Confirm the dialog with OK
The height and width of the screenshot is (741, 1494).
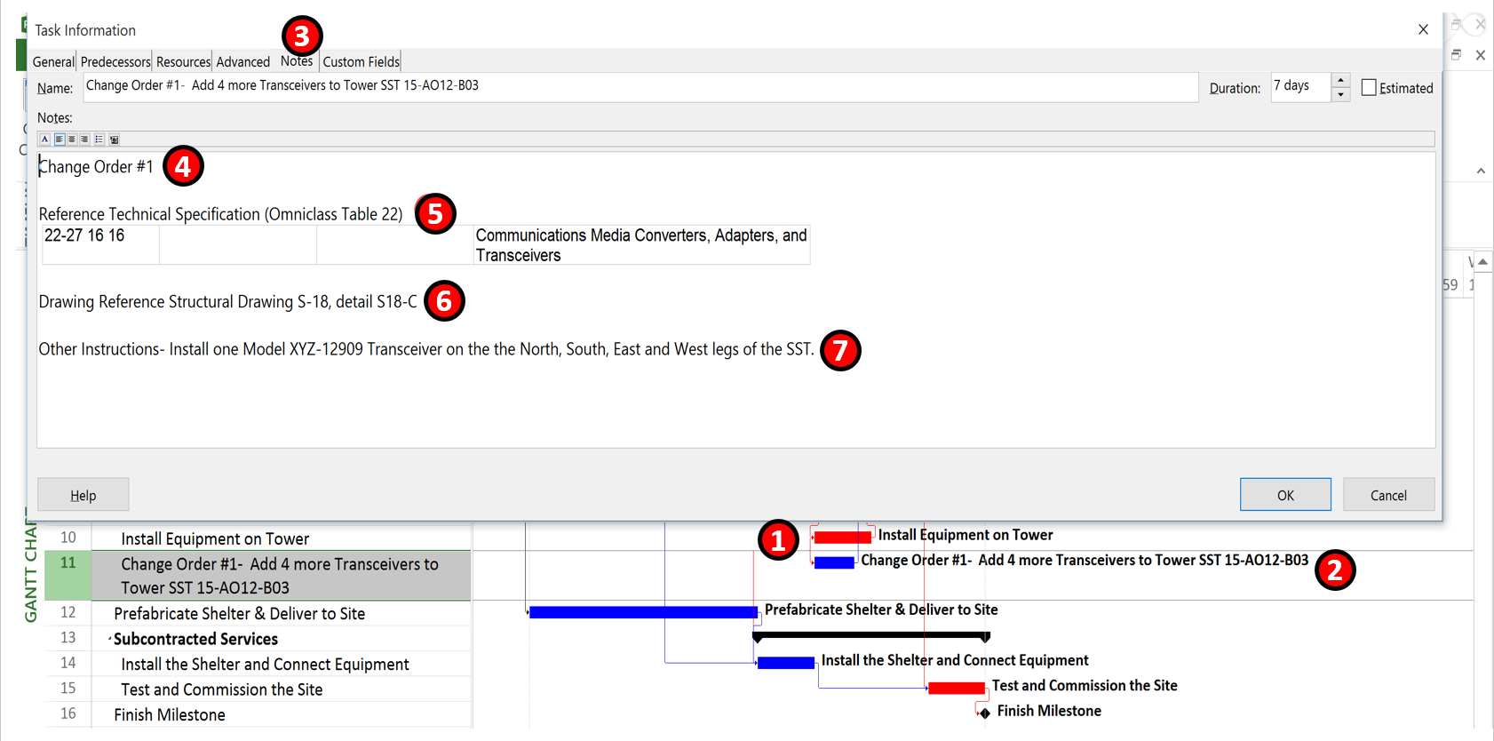point(1285,495)
